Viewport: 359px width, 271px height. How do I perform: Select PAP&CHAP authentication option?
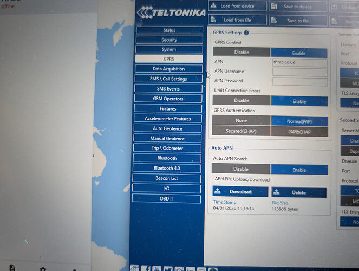[x=299, y=131]
